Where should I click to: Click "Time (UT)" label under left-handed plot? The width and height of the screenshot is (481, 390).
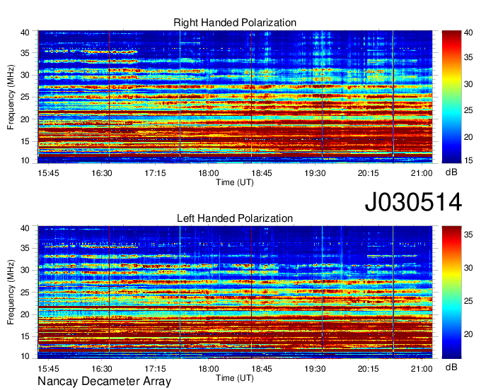pos(235,378)
